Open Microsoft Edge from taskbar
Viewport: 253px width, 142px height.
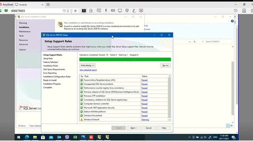27,137
